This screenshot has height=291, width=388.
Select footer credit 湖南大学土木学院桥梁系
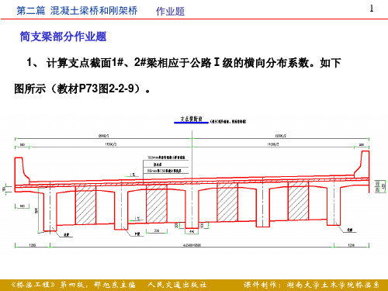coord(333,285)
